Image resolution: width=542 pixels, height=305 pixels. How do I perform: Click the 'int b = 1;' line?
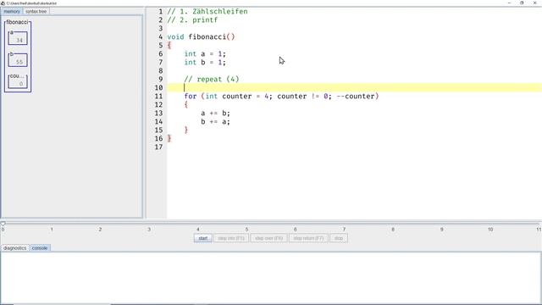(205, 62)
